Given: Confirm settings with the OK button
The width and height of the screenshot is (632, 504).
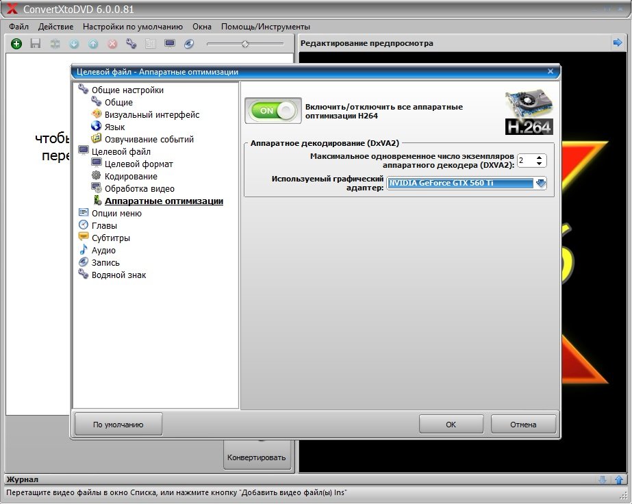Looking at the screenshot, I should [451, 424].
